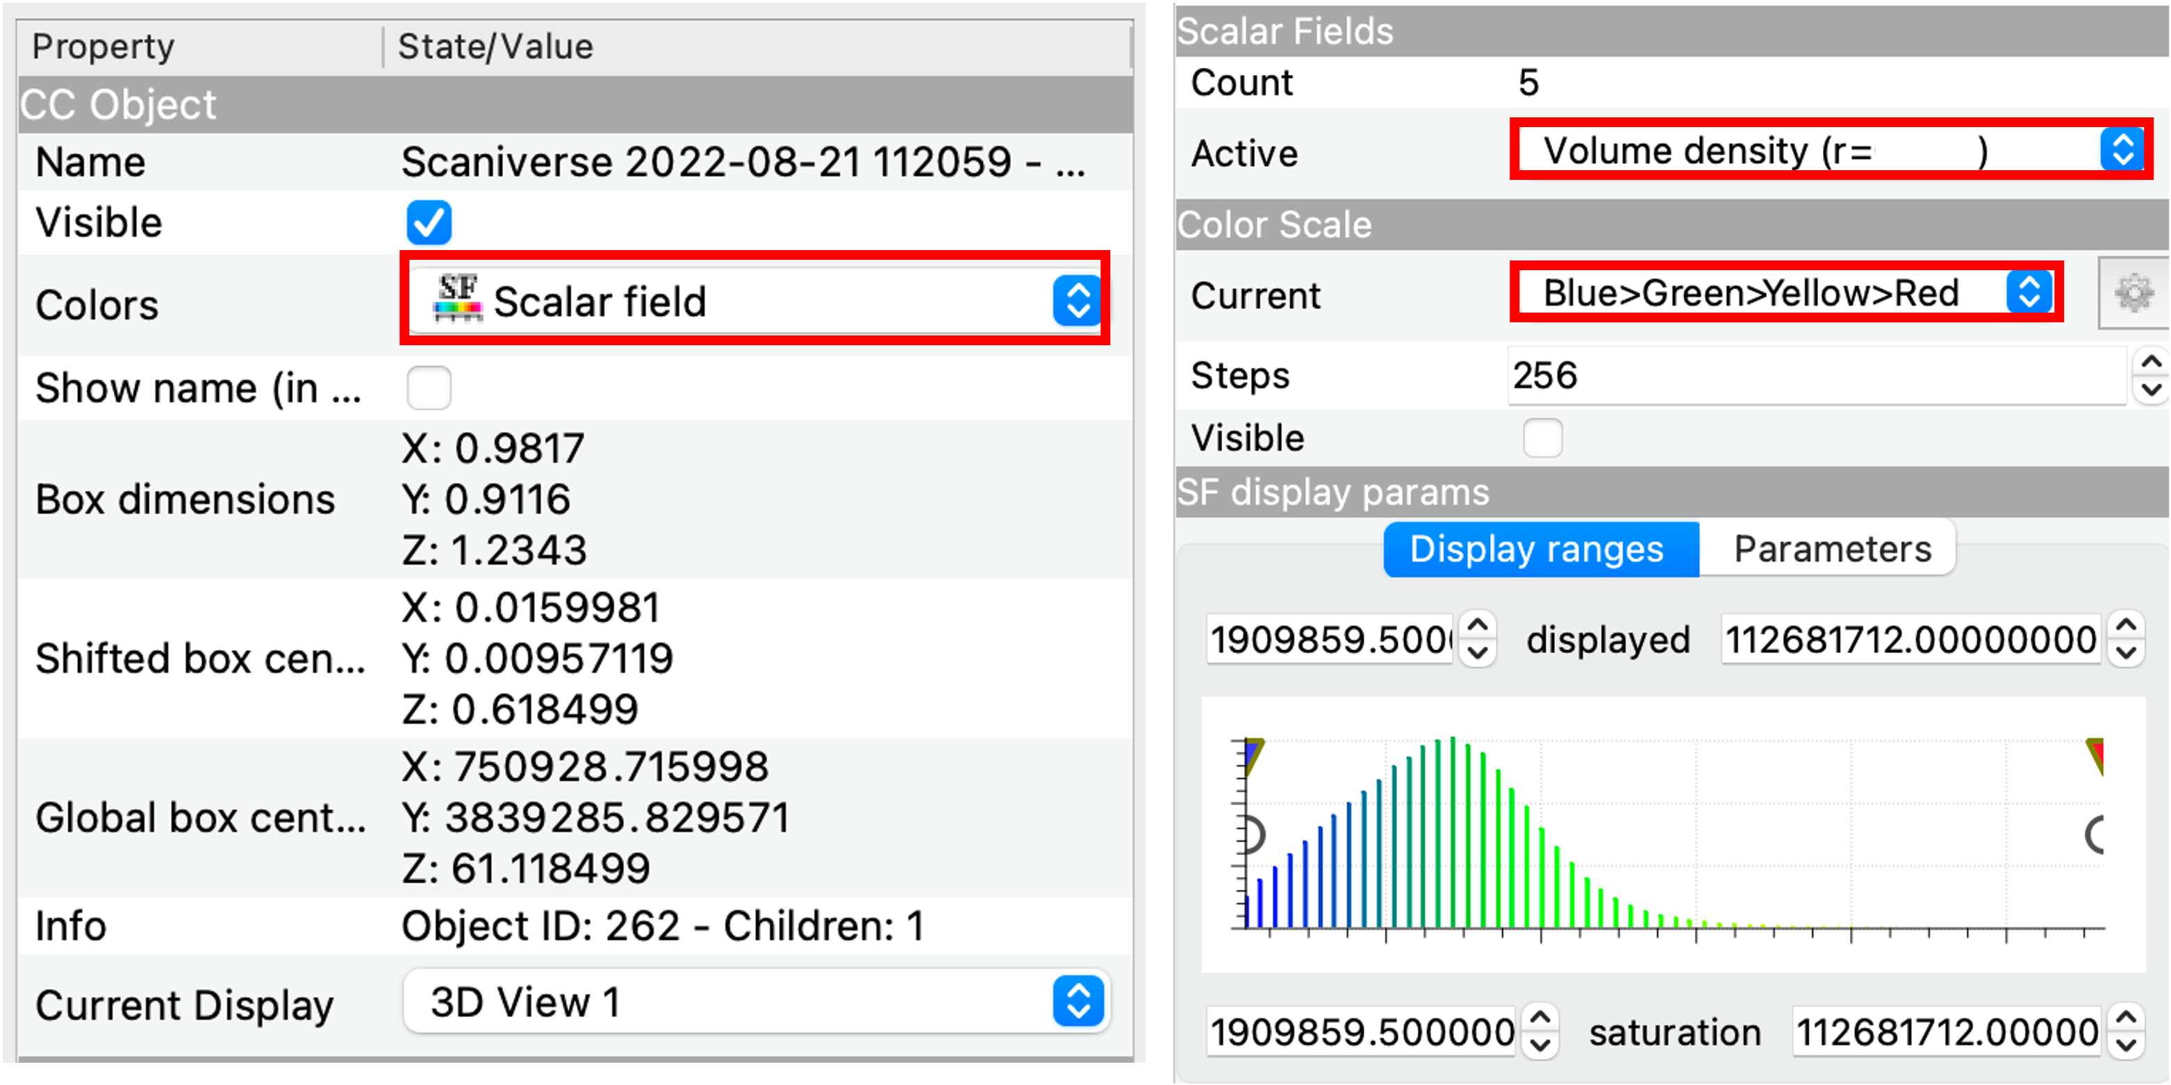Click left saturation circle handle in histogram
The height and width of the screenshot is (1085, 2171).
point(1254,835)
